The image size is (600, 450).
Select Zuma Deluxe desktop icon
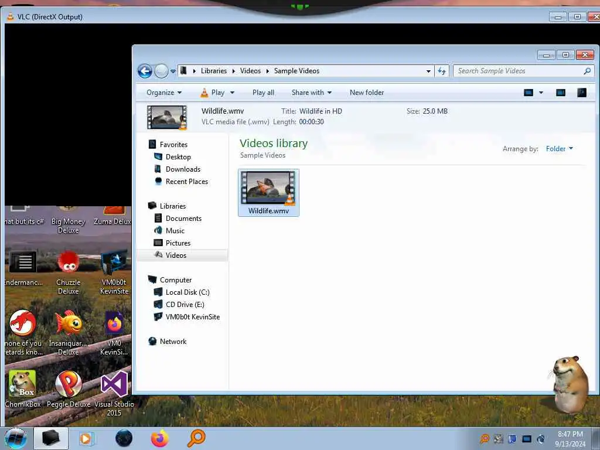pos(112,216)
